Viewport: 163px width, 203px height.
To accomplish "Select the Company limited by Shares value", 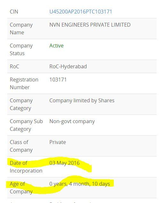I will (x=82, y=100).
